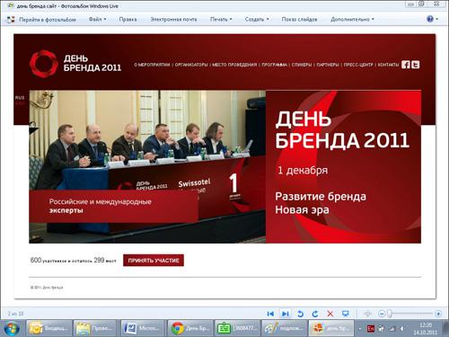This screenshot has height=337, width=449.
Task: Click the zoom in plus icon
Action: click(438, 314)
